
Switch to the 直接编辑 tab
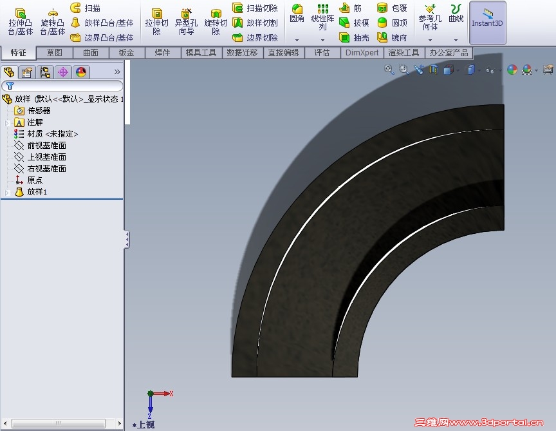pyautogui.click(x=283, y=53)
